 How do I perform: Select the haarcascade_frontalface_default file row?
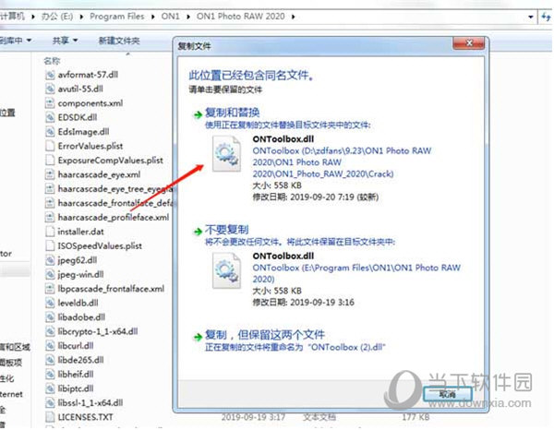(x=110, y=203)
